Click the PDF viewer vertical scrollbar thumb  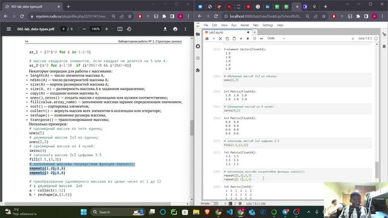coord(192,128)
